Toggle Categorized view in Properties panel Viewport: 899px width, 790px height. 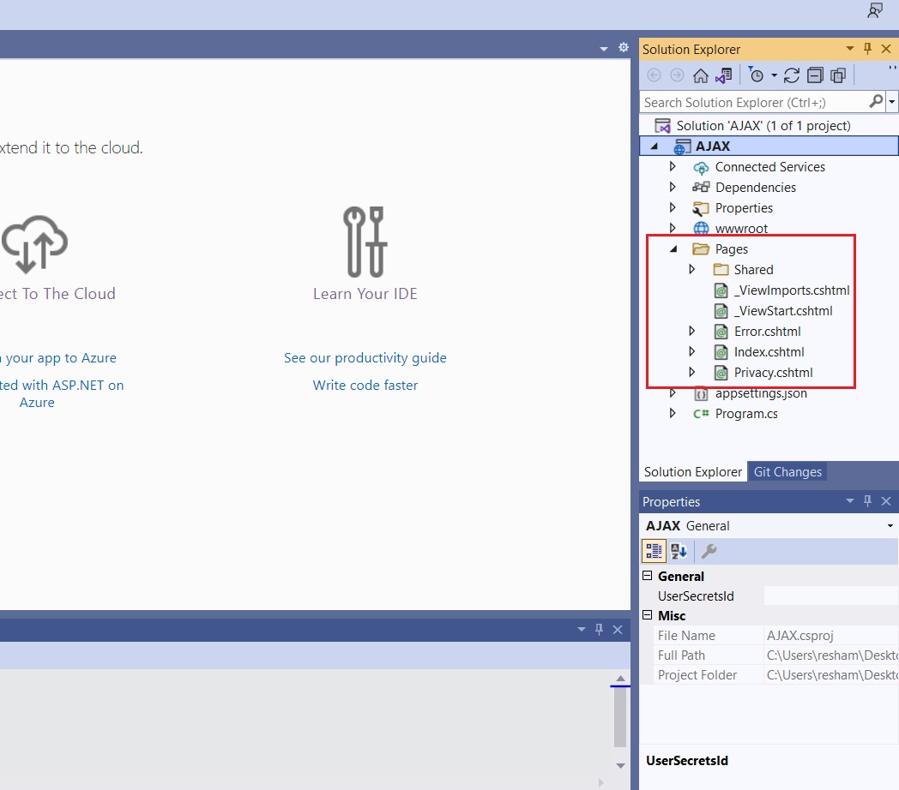(654, 551)
